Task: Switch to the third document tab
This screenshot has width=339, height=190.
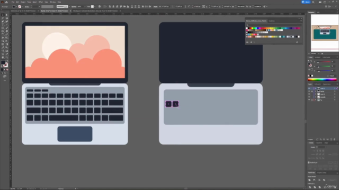Action: tap(95, 11)
